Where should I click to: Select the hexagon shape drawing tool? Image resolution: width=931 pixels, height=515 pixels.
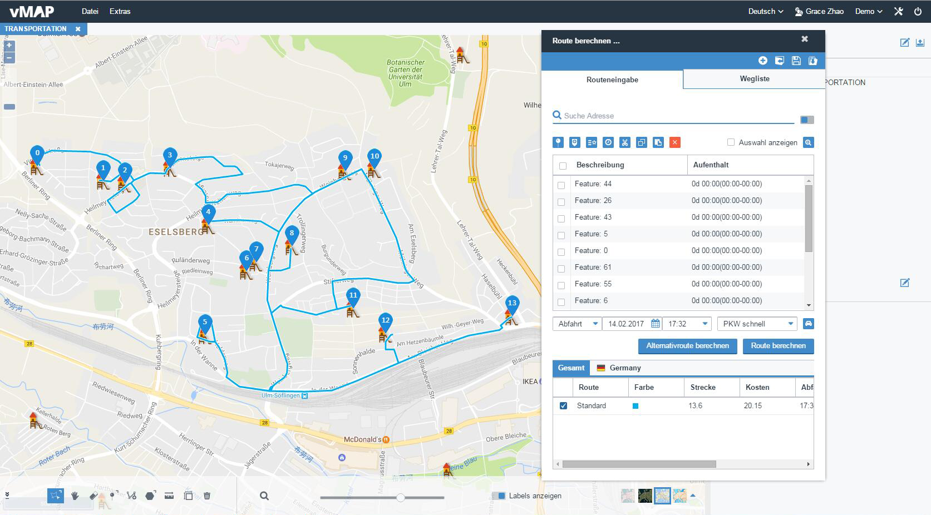tap(150, 496)
